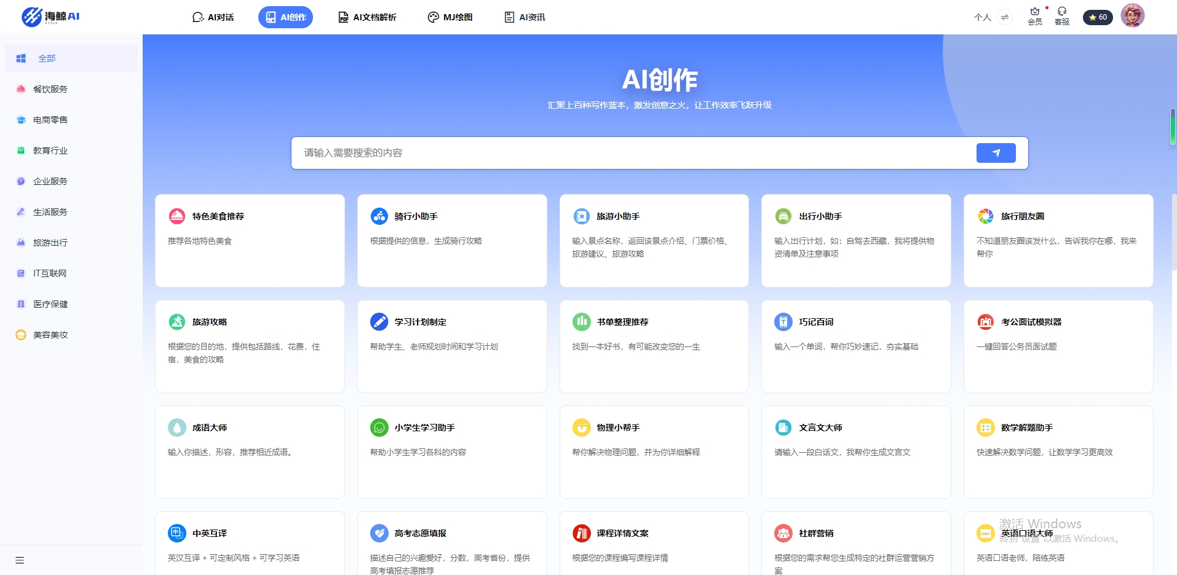
Task: Click the 书单整理推荐 green books icon
Action: [581, 322]
